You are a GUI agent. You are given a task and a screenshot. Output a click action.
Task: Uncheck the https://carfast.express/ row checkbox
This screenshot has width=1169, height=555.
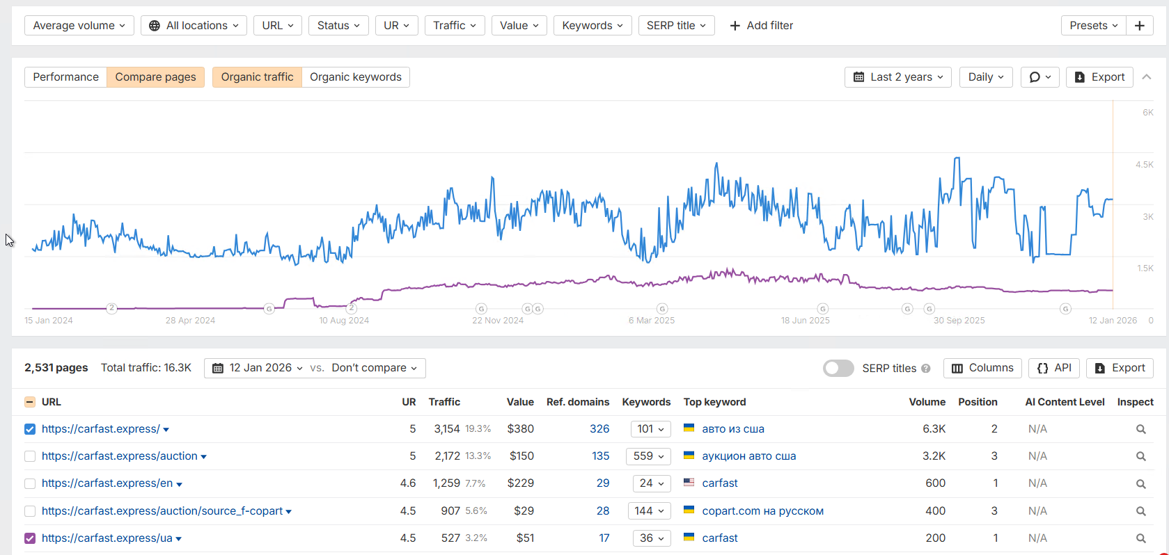point(30,429)
